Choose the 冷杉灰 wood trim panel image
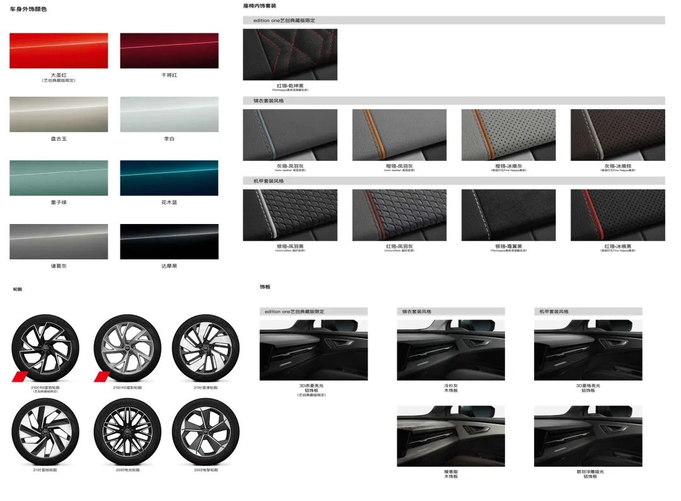The height and width of the screenshot is (501, 681). pyautogui.click(x=451, y=350)
